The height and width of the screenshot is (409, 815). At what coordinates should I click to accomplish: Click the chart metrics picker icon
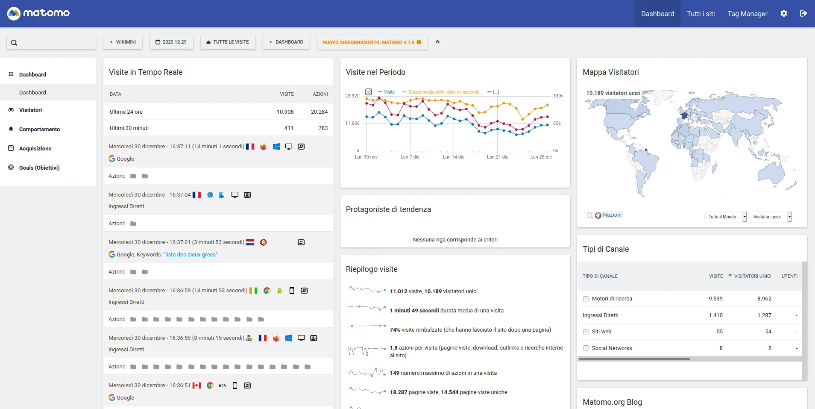[369, 92]
